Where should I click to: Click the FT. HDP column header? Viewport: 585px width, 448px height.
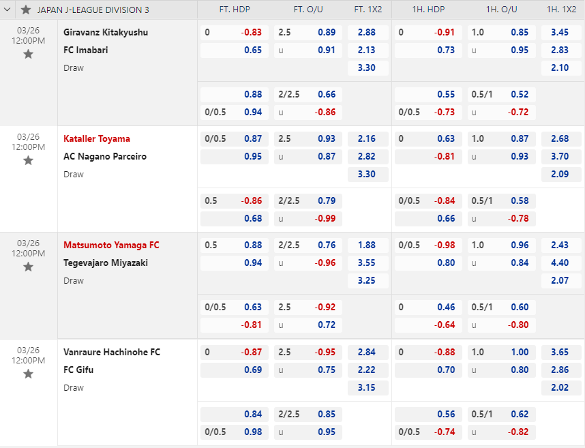(x=235, y=10)
